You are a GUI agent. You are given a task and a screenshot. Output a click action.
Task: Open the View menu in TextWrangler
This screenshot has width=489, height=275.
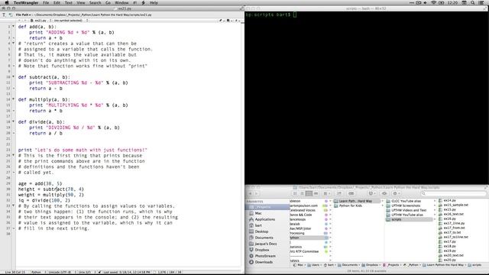click(x=81, y=2)
